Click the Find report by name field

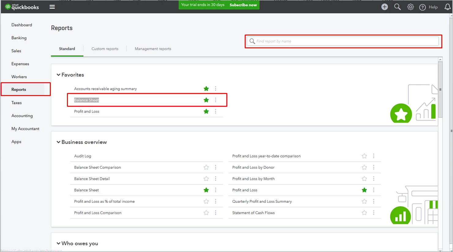[x=343, y=41]
